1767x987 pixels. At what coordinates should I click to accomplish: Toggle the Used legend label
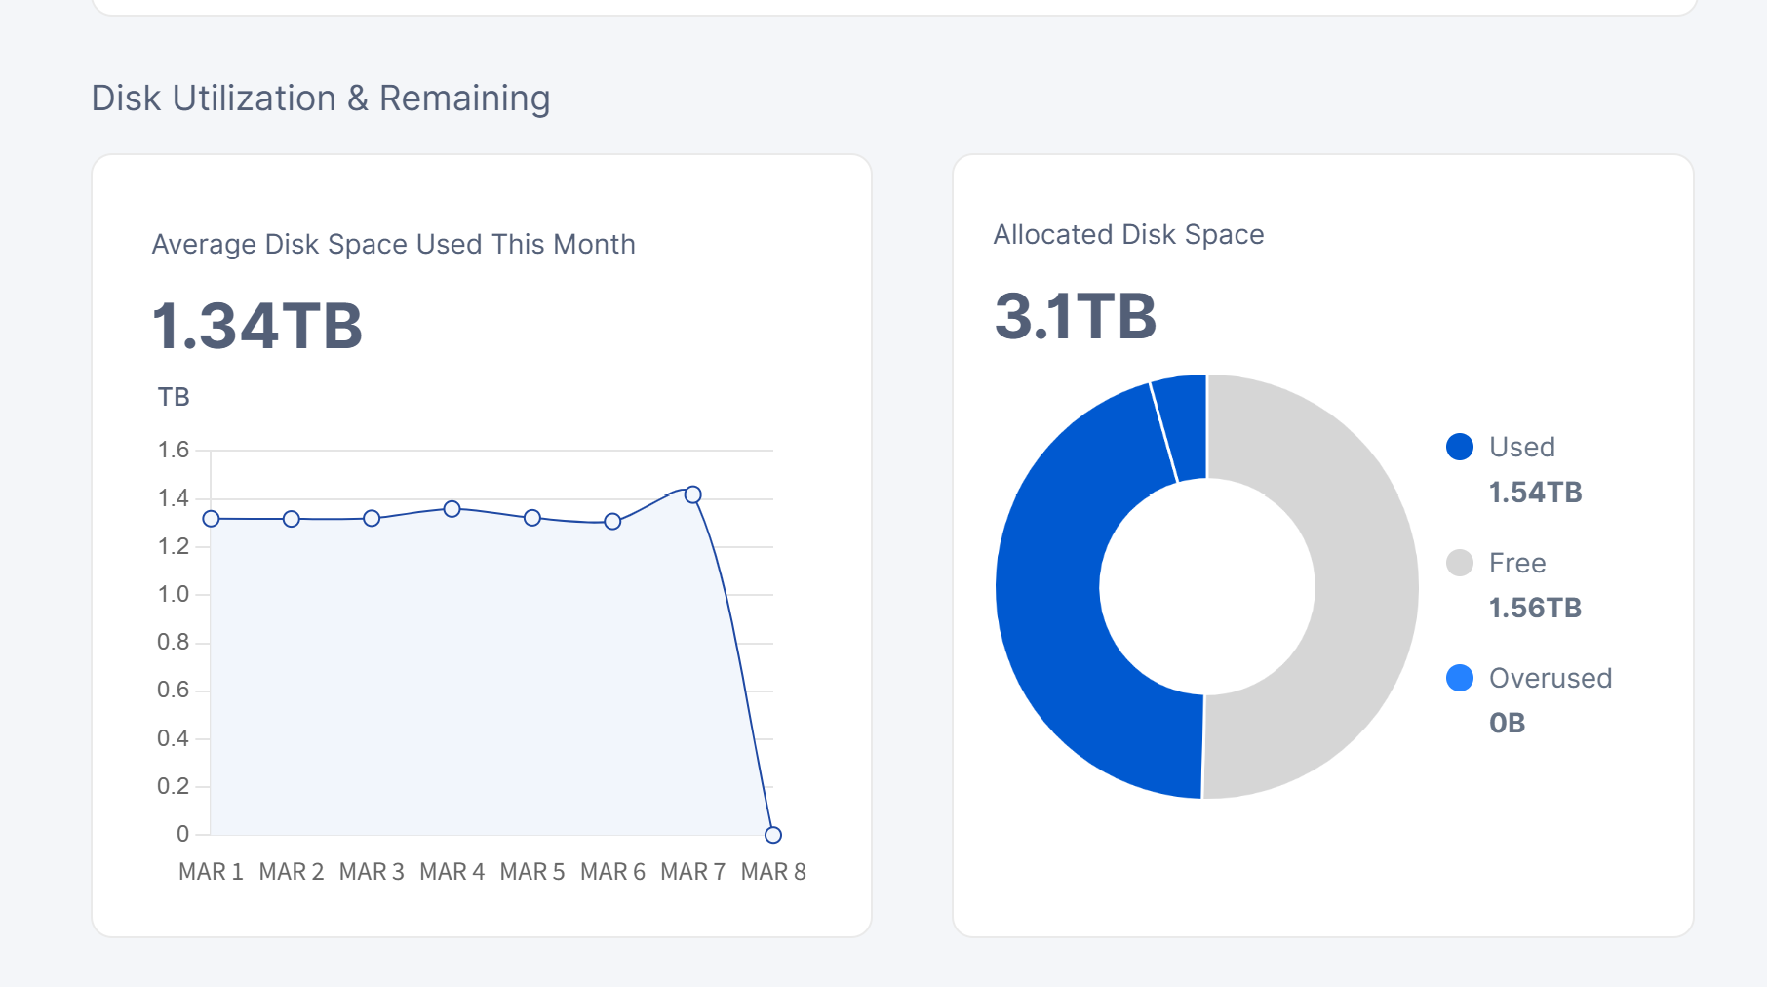coord(1521,447)
